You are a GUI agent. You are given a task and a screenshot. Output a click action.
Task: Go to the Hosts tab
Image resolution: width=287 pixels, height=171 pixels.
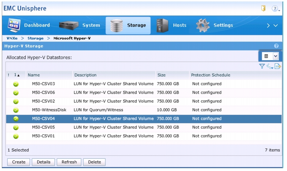pos(171,25)
